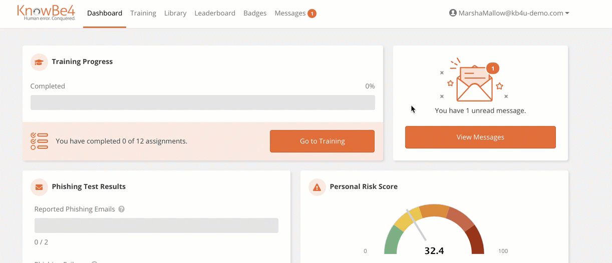Go to the Library tab
The image size is (612, 263).
point(175,13)
